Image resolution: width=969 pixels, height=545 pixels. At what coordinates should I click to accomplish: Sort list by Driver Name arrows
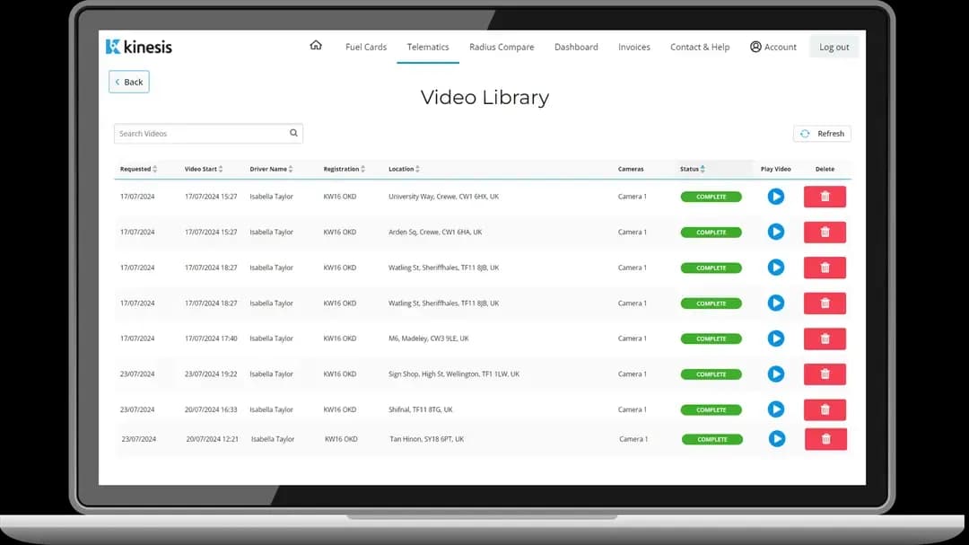291,169
